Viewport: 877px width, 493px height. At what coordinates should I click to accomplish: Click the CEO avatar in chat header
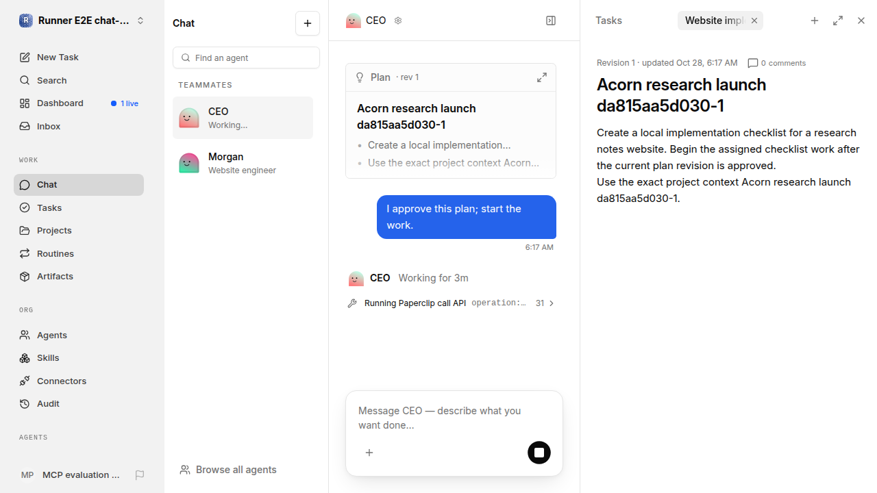(x=354, y=21)
